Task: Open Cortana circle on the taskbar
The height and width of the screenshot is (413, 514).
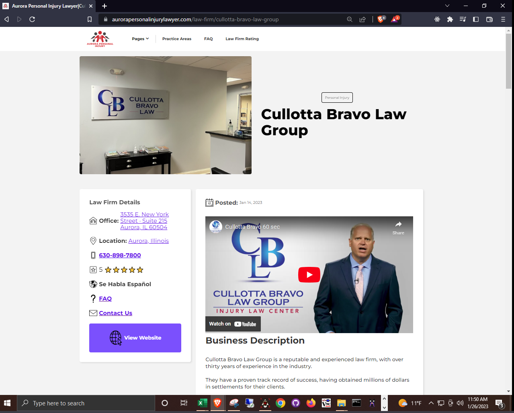Action: pyautogui.click(x=165, y=403)
